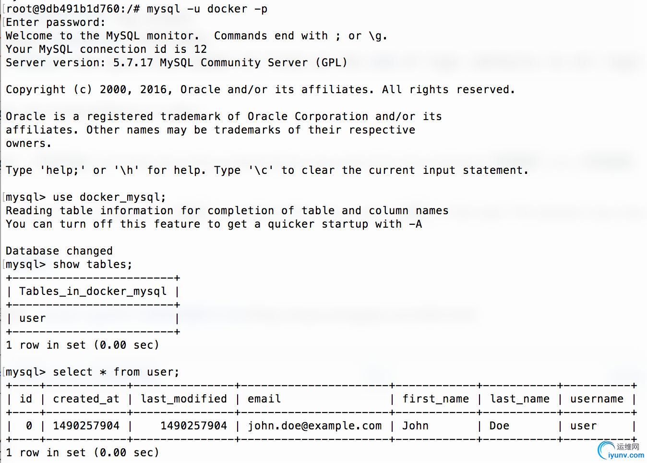Click the john.doe@example.com email value
Image resolution: width=647 pixels, height=463 pixels.
(x=314, y=426)
